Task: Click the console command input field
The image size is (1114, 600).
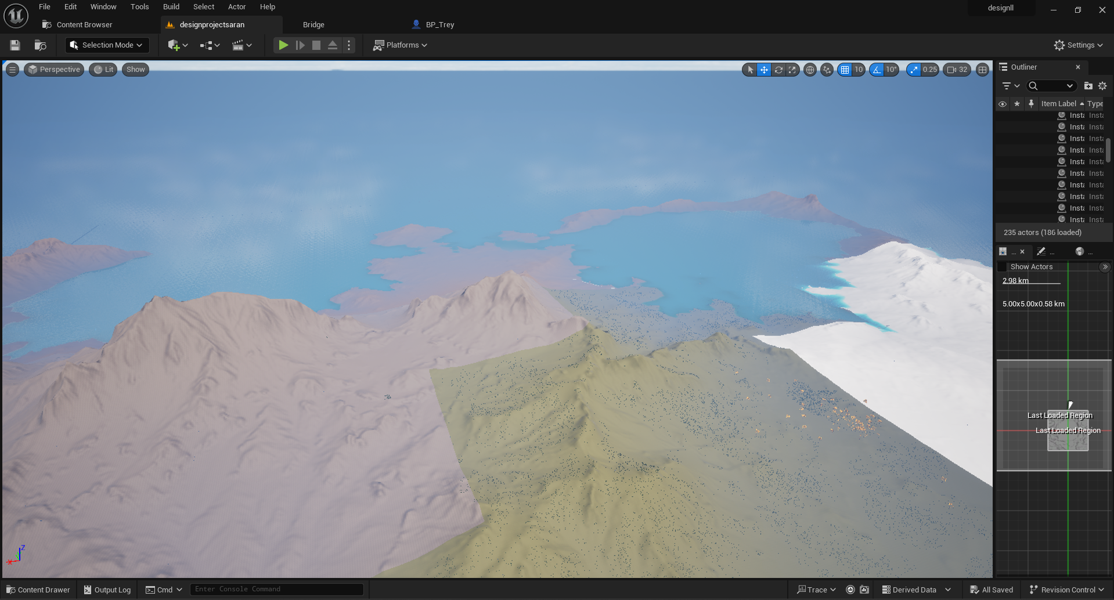Action: coord(276,590)
